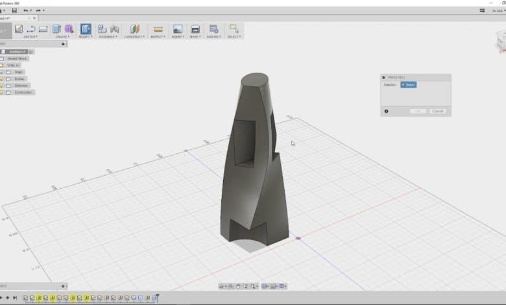
Task: Open the SKETCH dropdown menu
Action: [31, 37]
